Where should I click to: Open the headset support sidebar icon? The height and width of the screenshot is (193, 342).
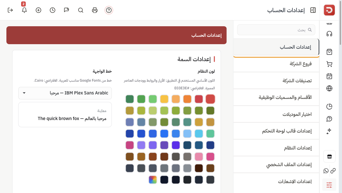[x=329, y=34]
